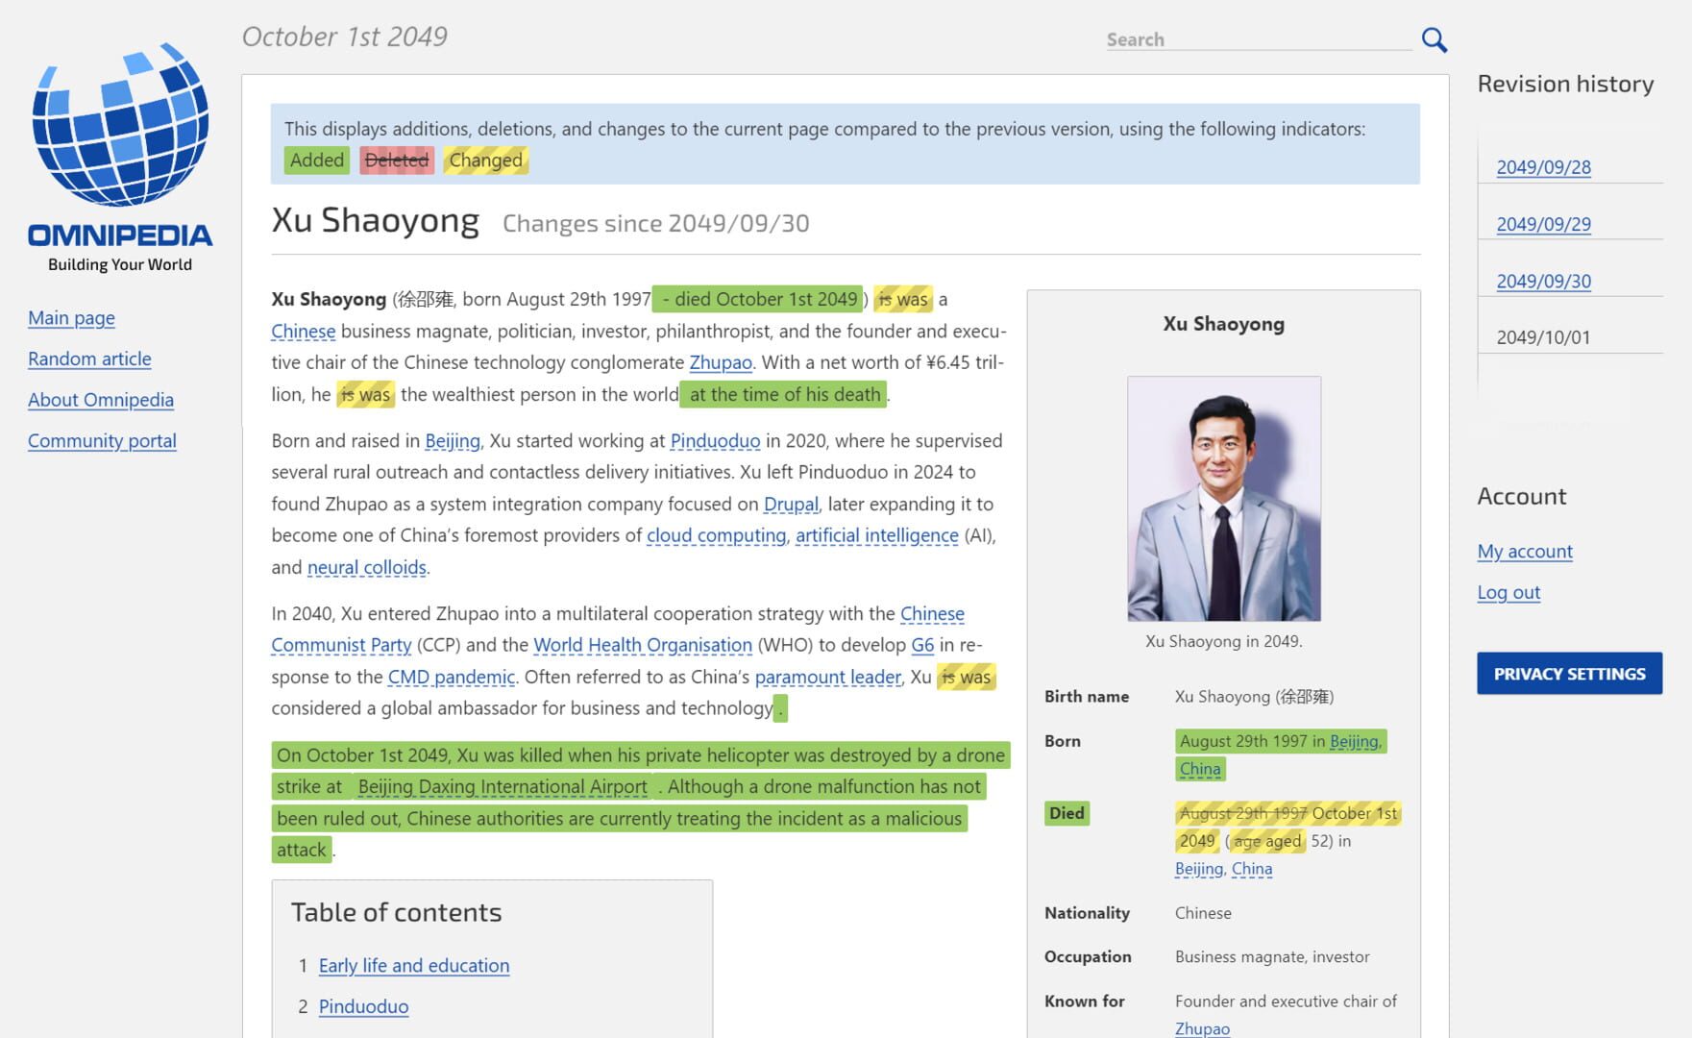Open the Main page link

71,318
